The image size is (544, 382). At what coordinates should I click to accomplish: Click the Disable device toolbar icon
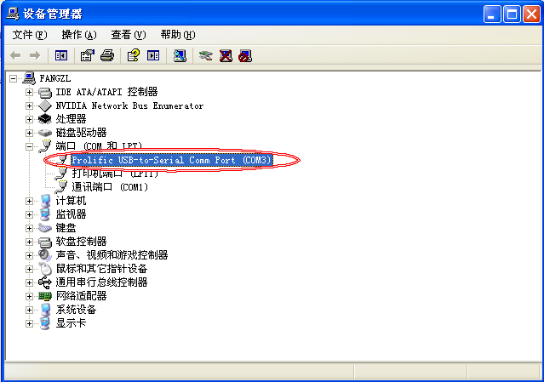pyautogui.click(x=245, y=55)
